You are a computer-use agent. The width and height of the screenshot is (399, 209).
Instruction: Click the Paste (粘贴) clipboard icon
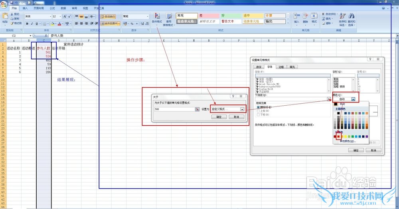5,18
